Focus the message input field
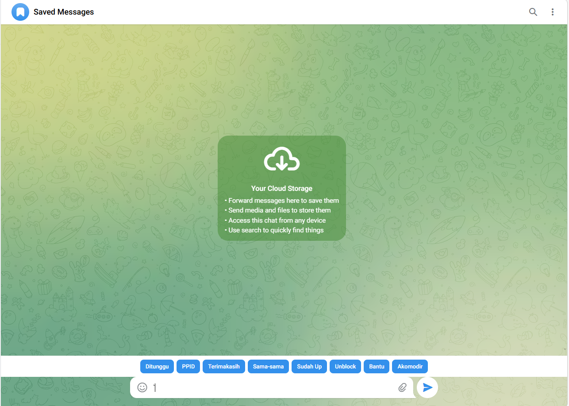This screenshot has height=406, width=569. coord(272,387)
